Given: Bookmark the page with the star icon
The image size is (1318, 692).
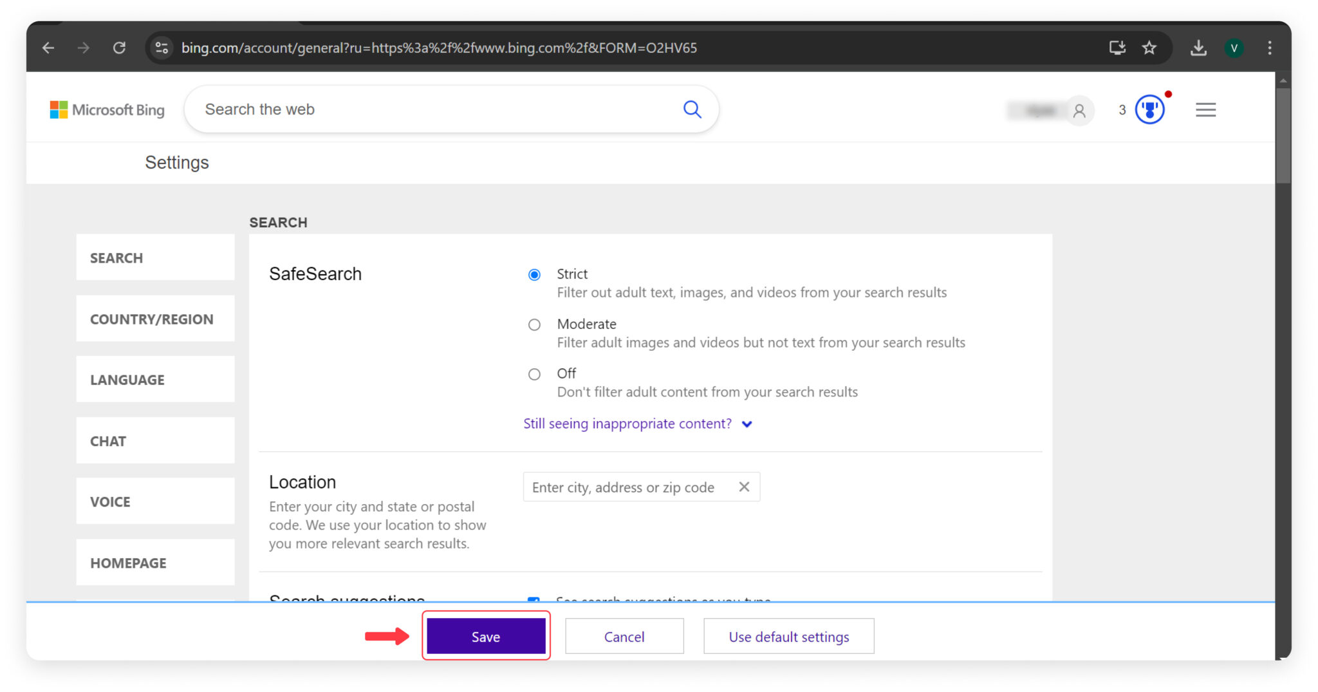Looking at the screenshot, I should coord(1149,48).
